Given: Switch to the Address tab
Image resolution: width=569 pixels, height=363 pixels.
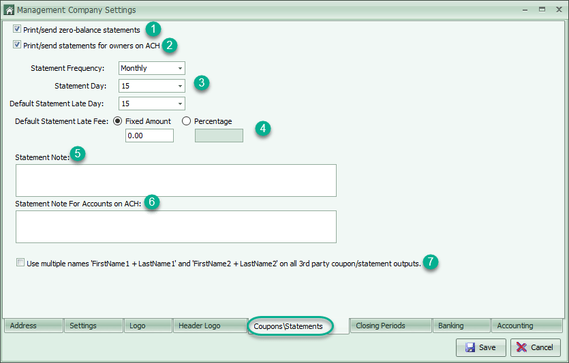Looking at the screenshot, I should tap(33, 326).
